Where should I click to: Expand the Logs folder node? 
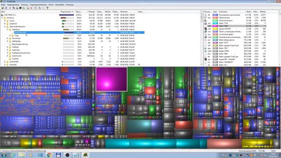(10, 36)
